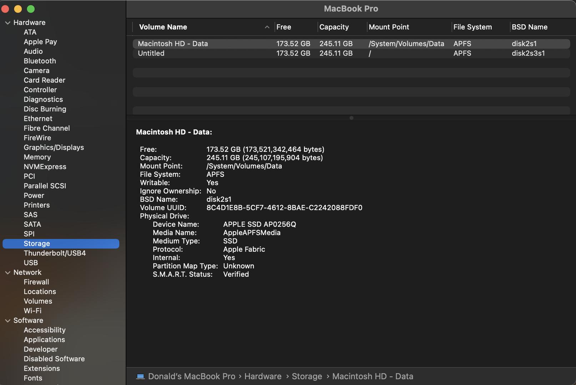The height and width of the screenshot is (385, 576).
Task: Select the Macintosh HD - Data volume row
Action: (351, 44)
